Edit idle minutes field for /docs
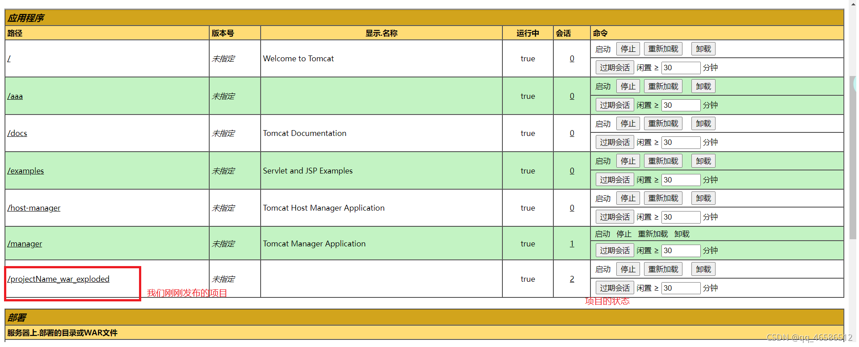This screenshot has width=859, height=347. point(681,142)
